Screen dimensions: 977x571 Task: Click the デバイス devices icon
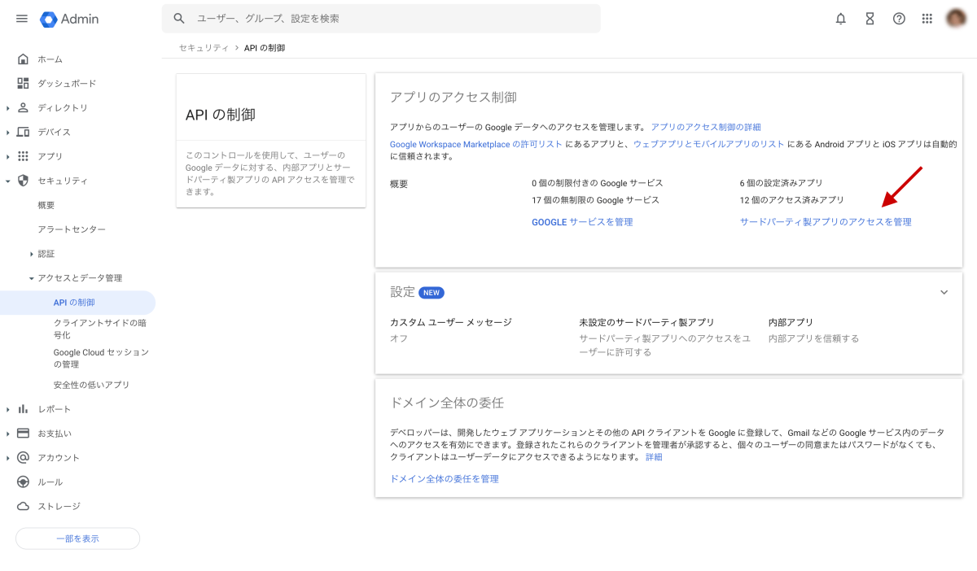coord(23,132)
